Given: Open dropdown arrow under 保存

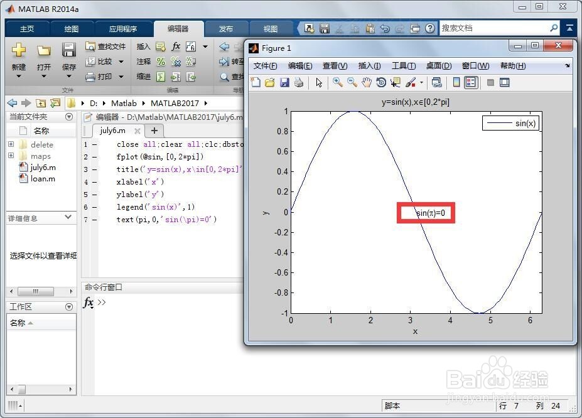Looking at the screenshot, I should point(69,77).
